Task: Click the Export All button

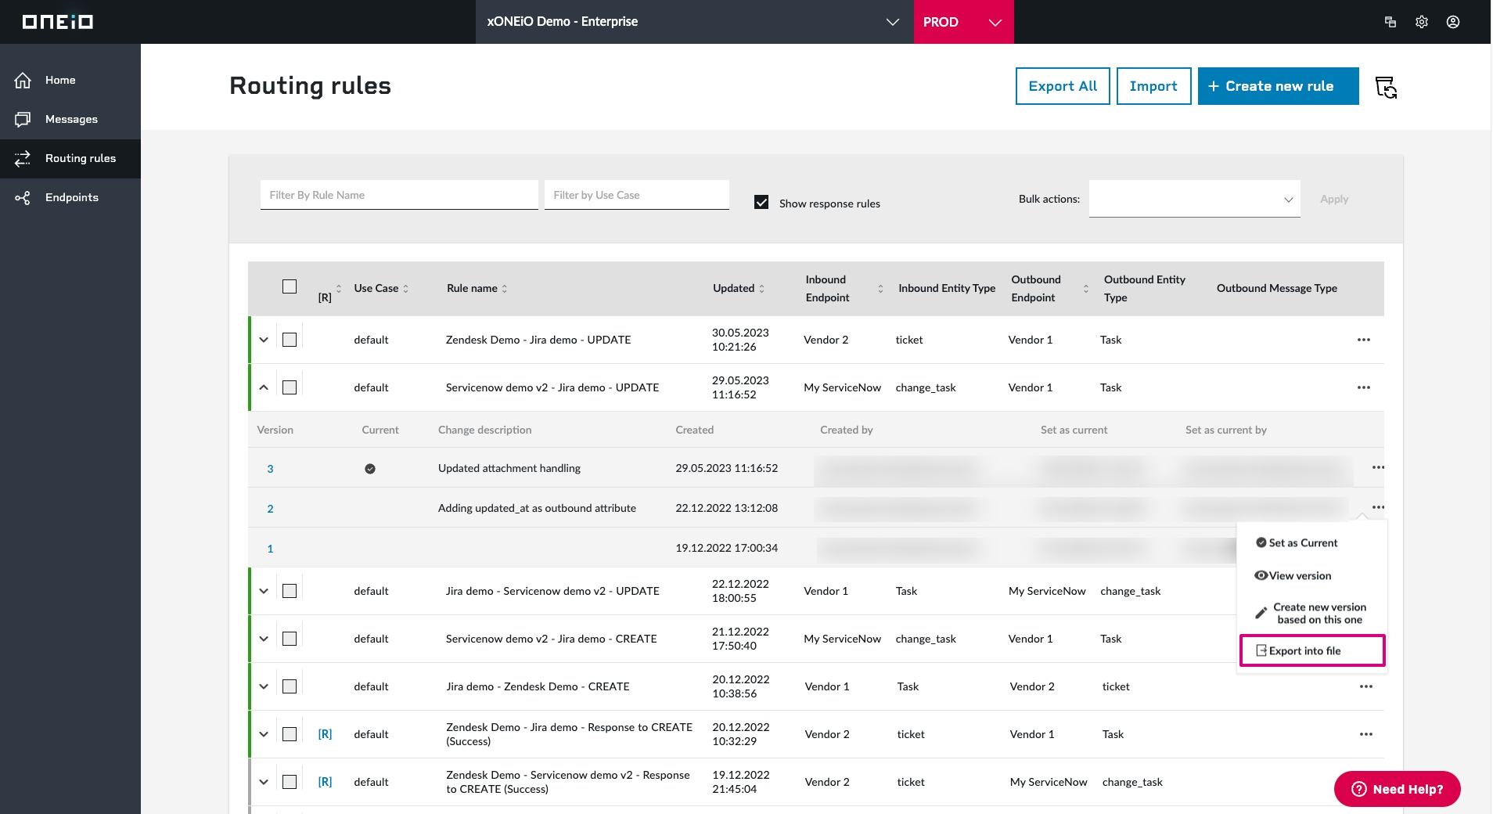Action: (x=1062, y=86)
